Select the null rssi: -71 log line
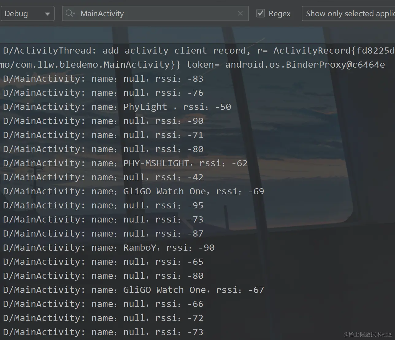 103,135
